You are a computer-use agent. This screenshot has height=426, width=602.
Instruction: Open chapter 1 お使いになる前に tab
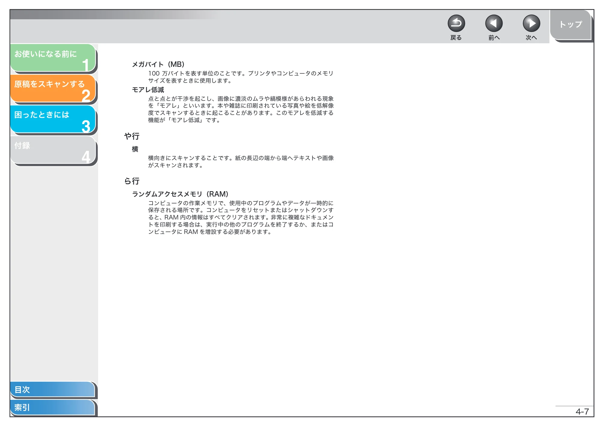(x=53, y=58)
